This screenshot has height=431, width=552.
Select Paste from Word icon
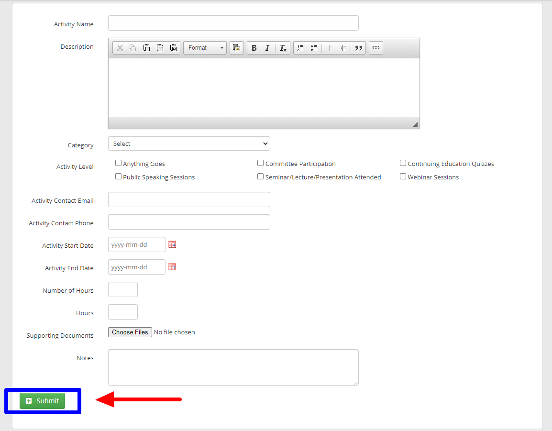point(173,48)
